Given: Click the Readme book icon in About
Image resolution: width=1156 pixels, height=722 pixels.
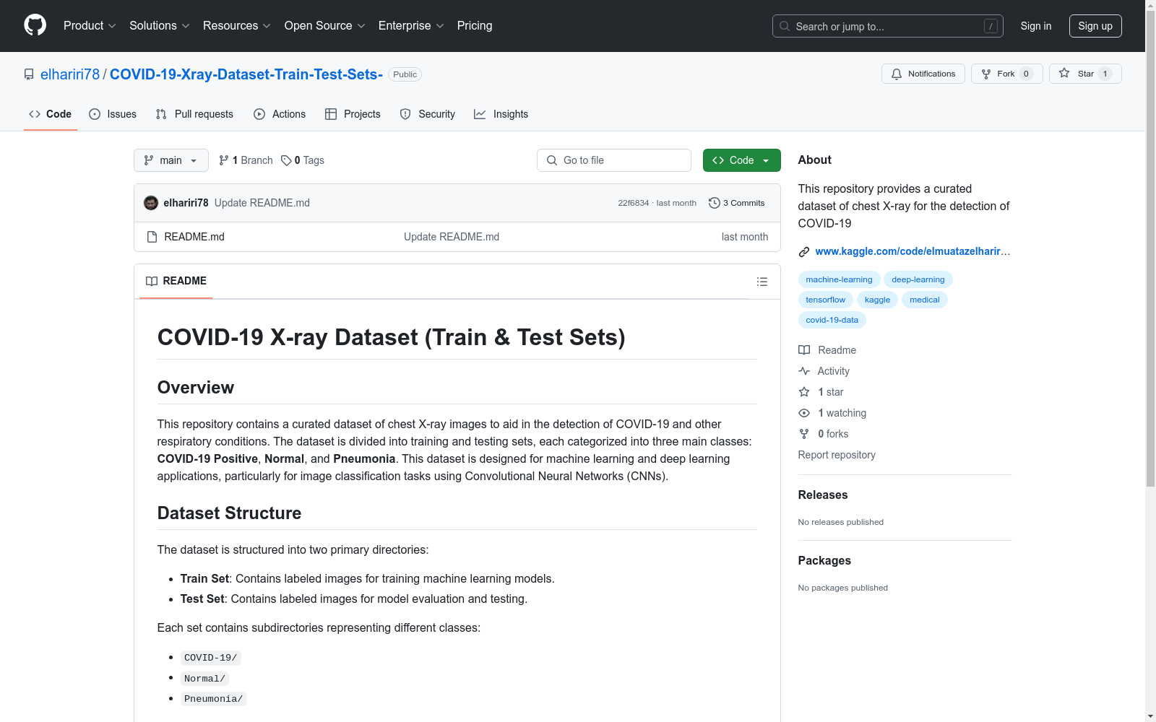Looking at the screenshot, I should tap(804, 350).
